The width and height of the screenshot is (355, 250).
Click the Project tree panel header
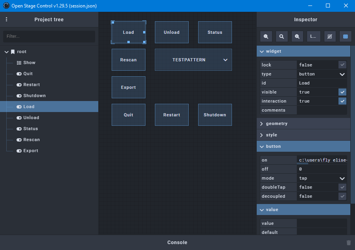[49, 20]
